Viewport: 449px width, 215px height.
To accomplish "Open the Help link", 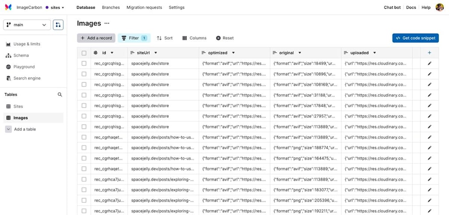I will [426, 7].
